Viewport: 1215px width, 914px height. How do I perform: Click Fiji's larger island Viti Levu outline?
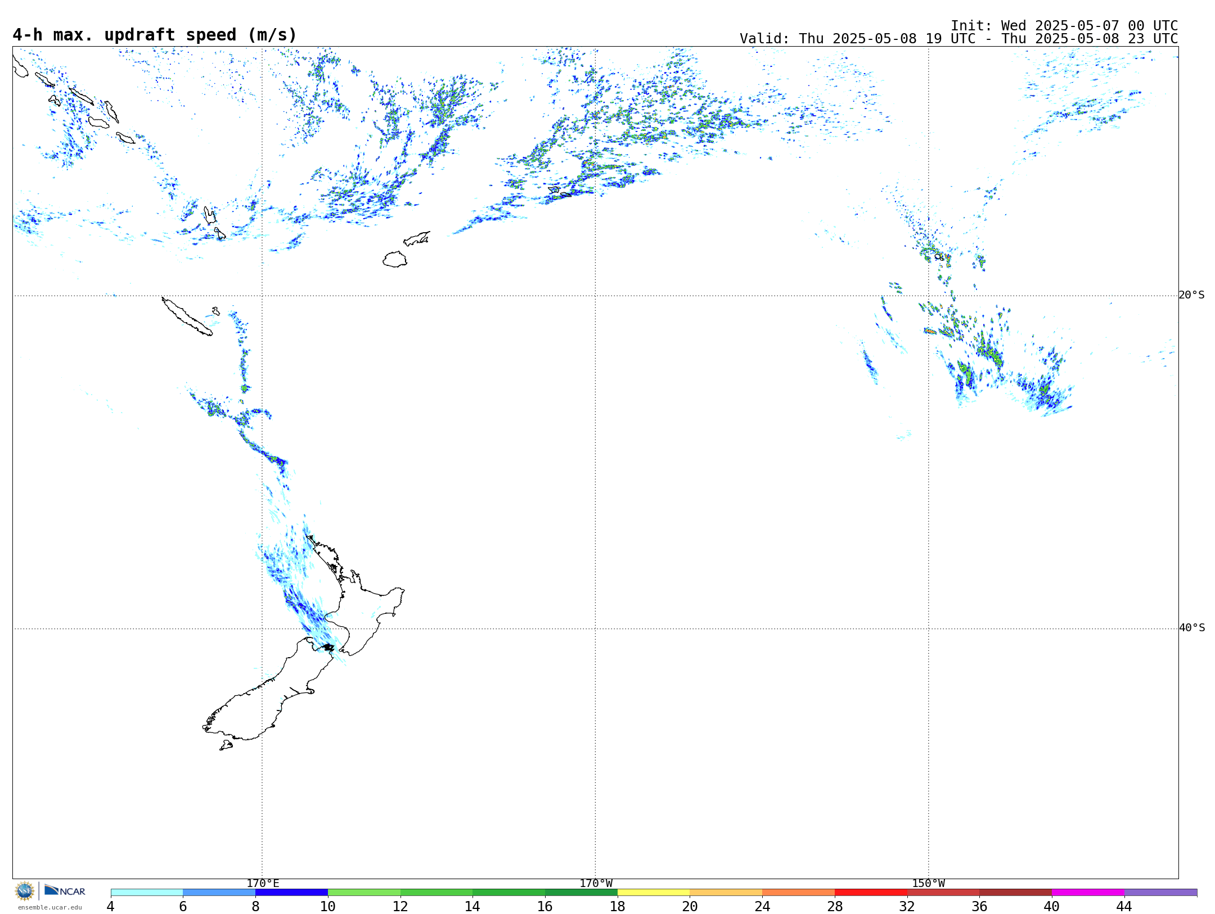tap(395, 259)
